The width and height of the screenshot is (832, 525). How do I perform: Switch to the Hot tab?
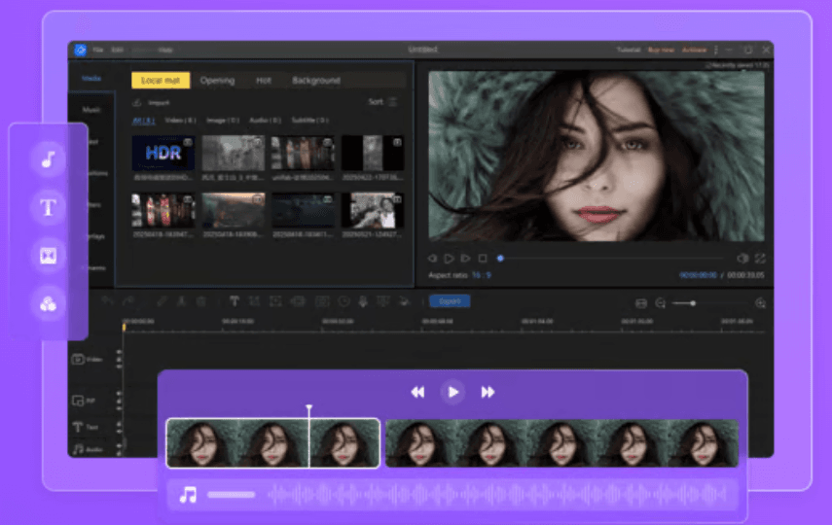click(x=263, y=80)
